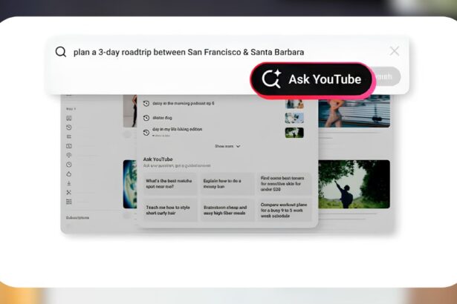Image resolution: width=457 pixels, height=304 pixels.
Task: Open Downloads arrow icon in the sidebar
Action: point(69,183)
